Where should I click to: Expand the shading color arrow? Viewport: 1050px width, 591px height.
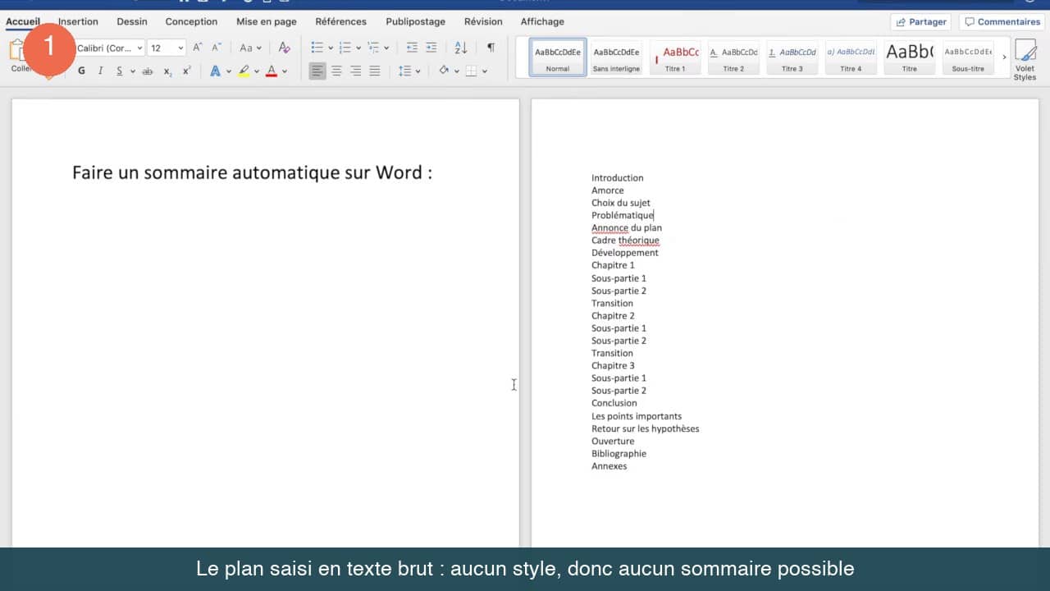tap(457, 71)
